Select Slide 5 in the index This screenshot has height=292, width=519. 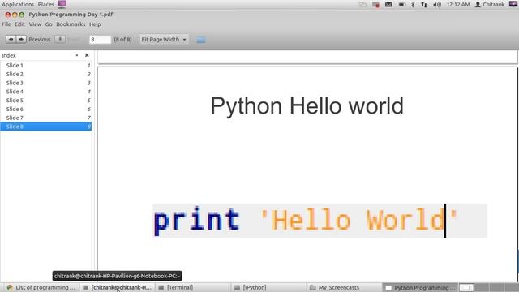pos(45,101)
